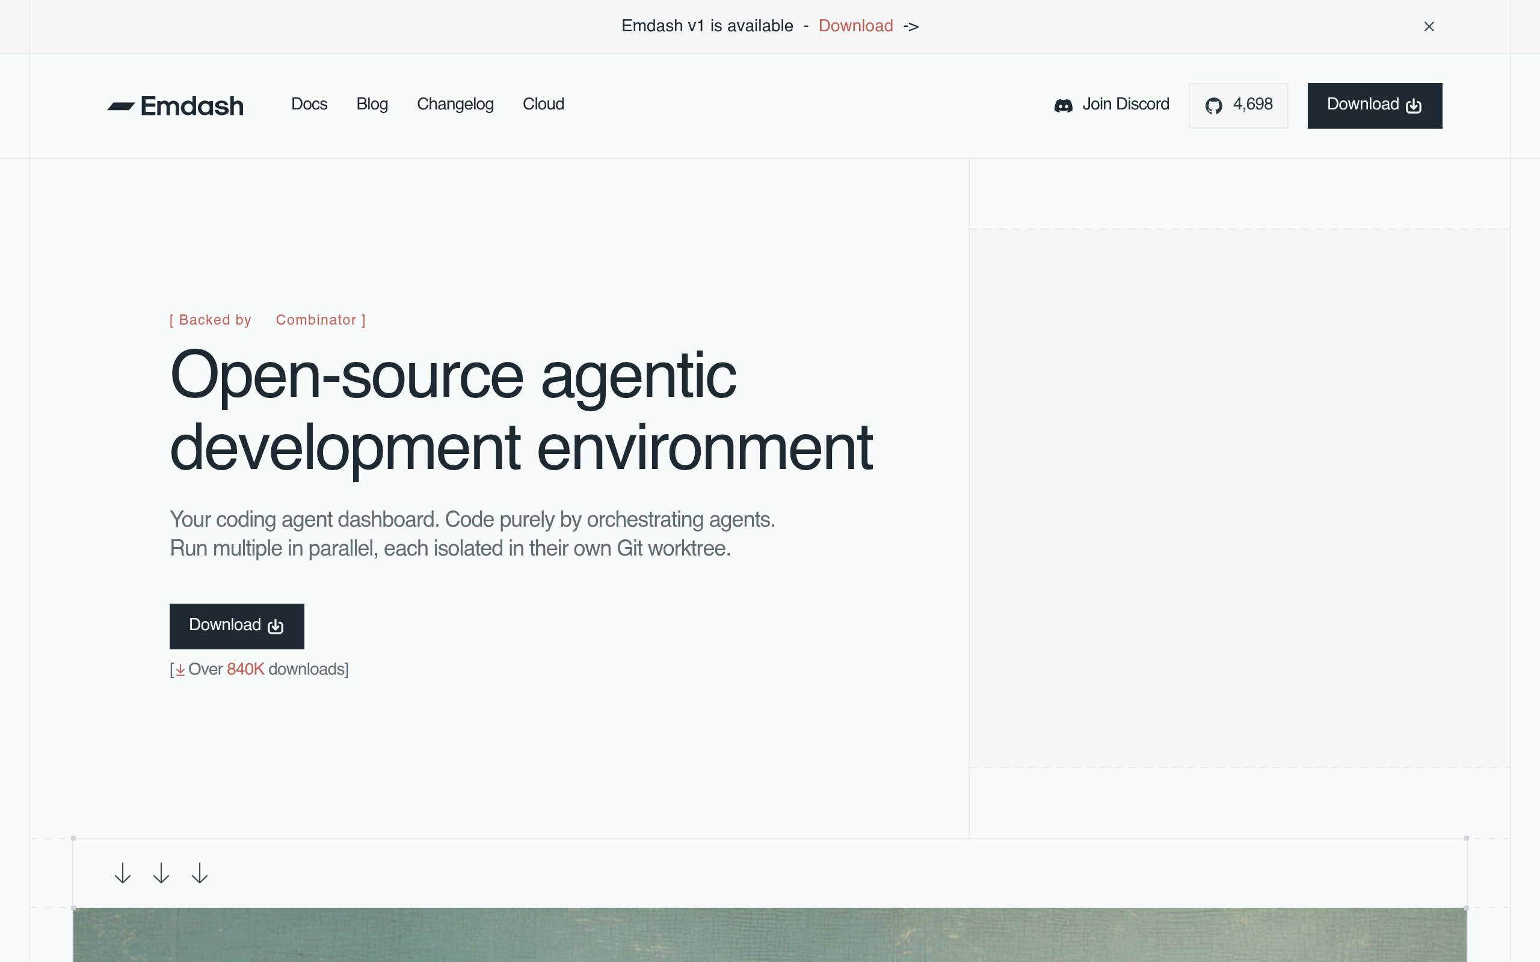Click the "Emdash v1 is available" text
Screen dimensions: 1540x962
click(x=707, y=26)
